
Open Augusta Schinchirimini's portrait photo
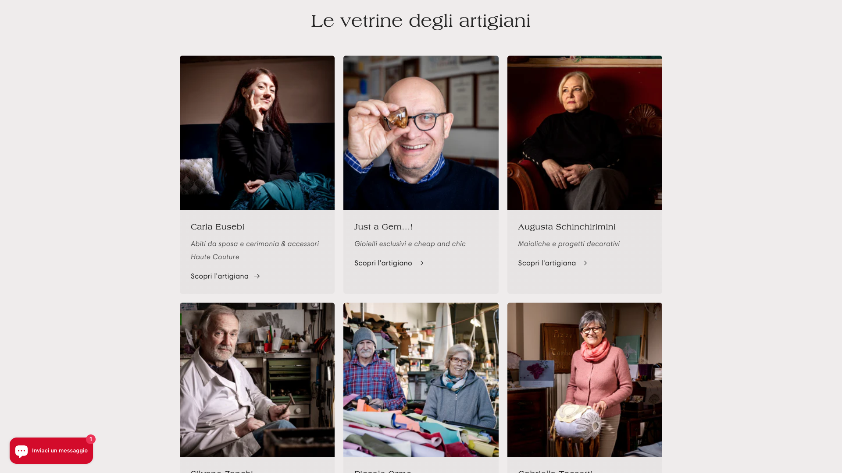(x=585, y=133)
